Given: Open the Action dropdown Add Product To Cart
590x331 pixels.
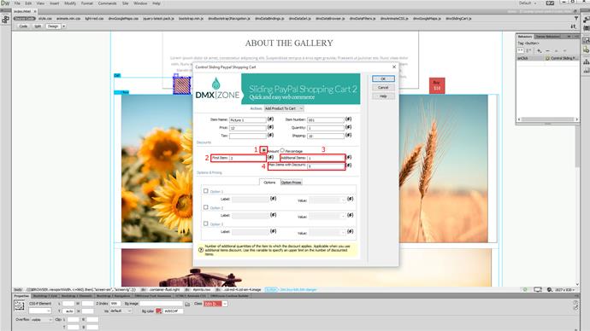Looking at the screenshot, I should pyautogui.click(x=284, y=108).
